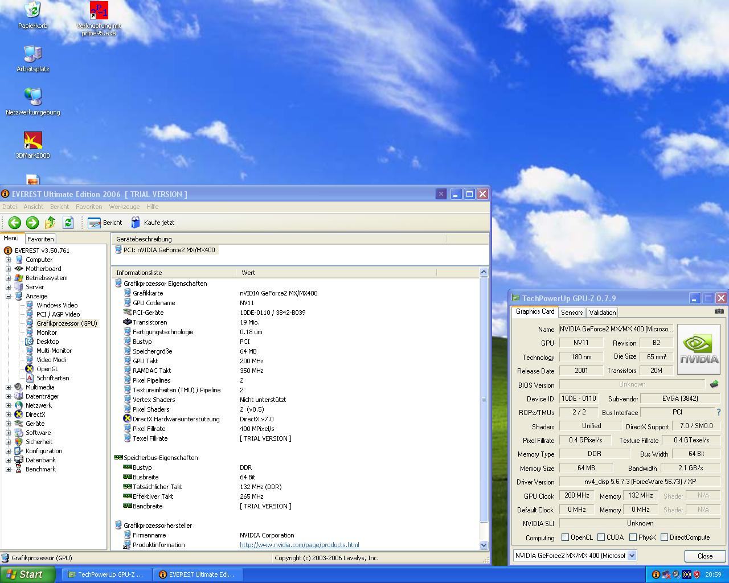Click the GPU-Z screenshot camera icon

click(x=719, y=311)
